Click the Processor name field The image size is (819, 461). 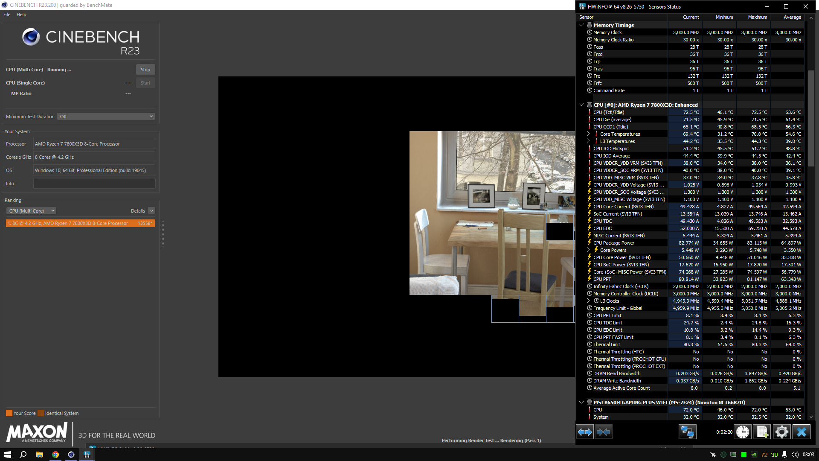(94, 144)
